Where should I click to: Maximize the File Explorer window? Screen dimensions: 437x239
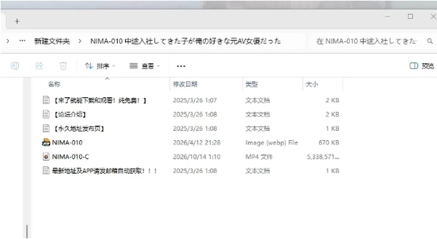[x=410, y=16]
